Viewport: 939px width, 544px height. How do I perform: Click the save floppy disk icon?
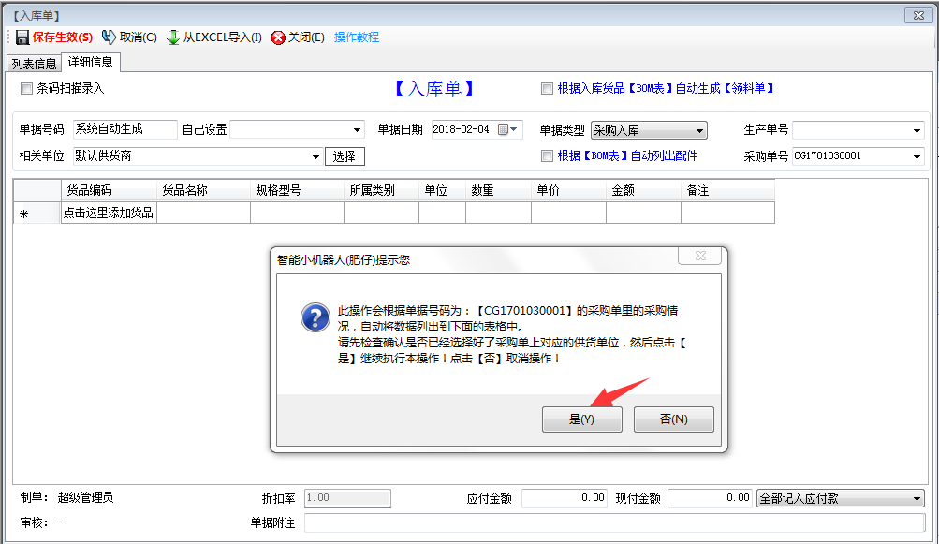22,37
